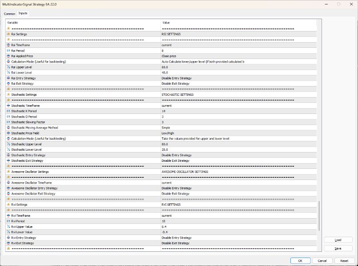Click the Stochastic Lower Level double icon
The image size is (358, 266).
tap(8, 149)
